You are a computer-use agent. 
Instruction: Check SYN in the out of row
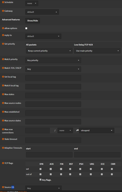point(40,174)
